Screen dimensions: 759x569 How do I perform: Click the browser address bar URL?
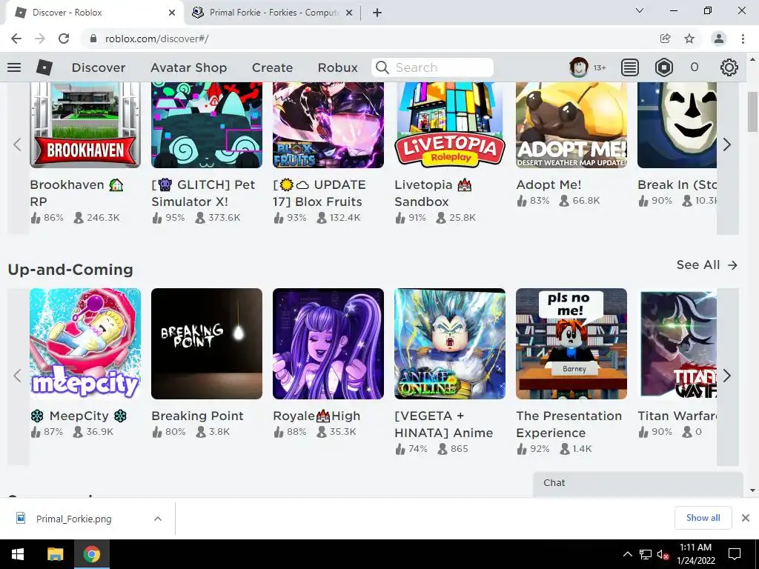pos(157,39)
